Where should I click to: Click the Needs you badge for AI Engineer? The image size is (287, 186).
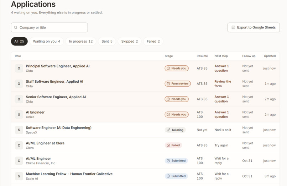point(177,114)
